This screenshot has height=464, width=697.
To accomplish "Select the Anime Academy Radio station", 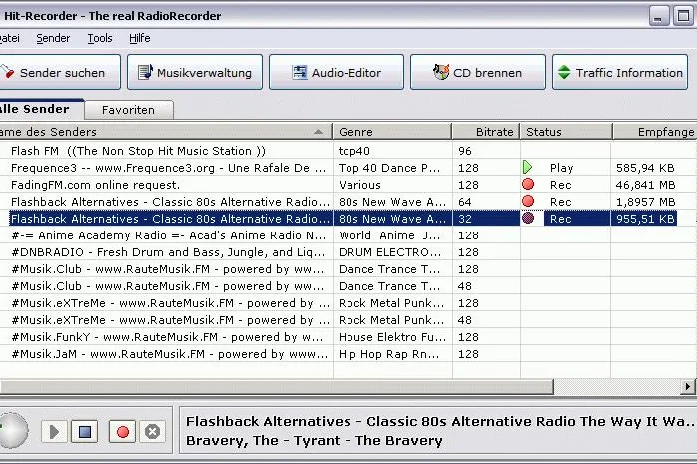I will pos(169,235).
